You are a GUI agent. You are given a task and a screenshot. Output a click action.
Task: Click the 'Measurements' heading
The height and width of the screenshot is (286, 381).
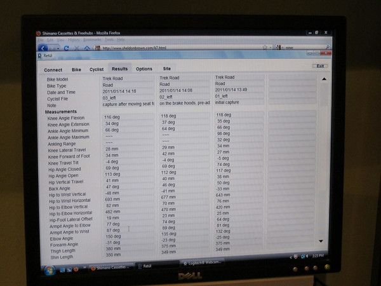(61, 112)
